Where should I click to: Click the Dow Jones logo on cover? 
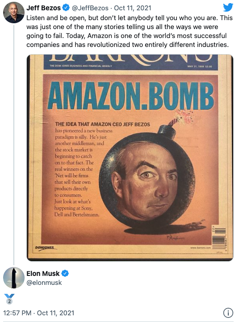pyautogui.click(x=45, y=248)
